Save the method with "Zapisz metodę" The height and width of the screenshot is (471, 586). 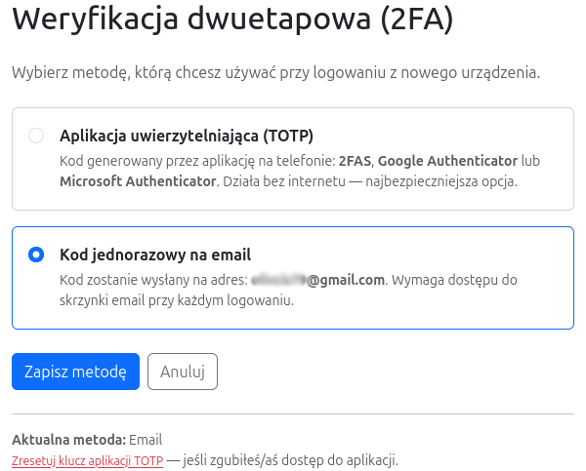point(75,372)
